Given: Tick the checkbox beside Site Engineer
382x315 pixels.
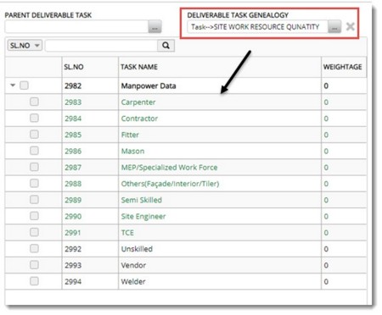Looking at the screenshot, I should 34,216.
